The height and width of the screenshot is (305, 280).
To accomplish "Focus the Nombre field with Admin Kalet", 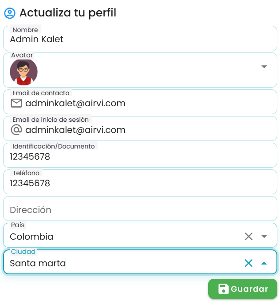I will coord(140,39).
